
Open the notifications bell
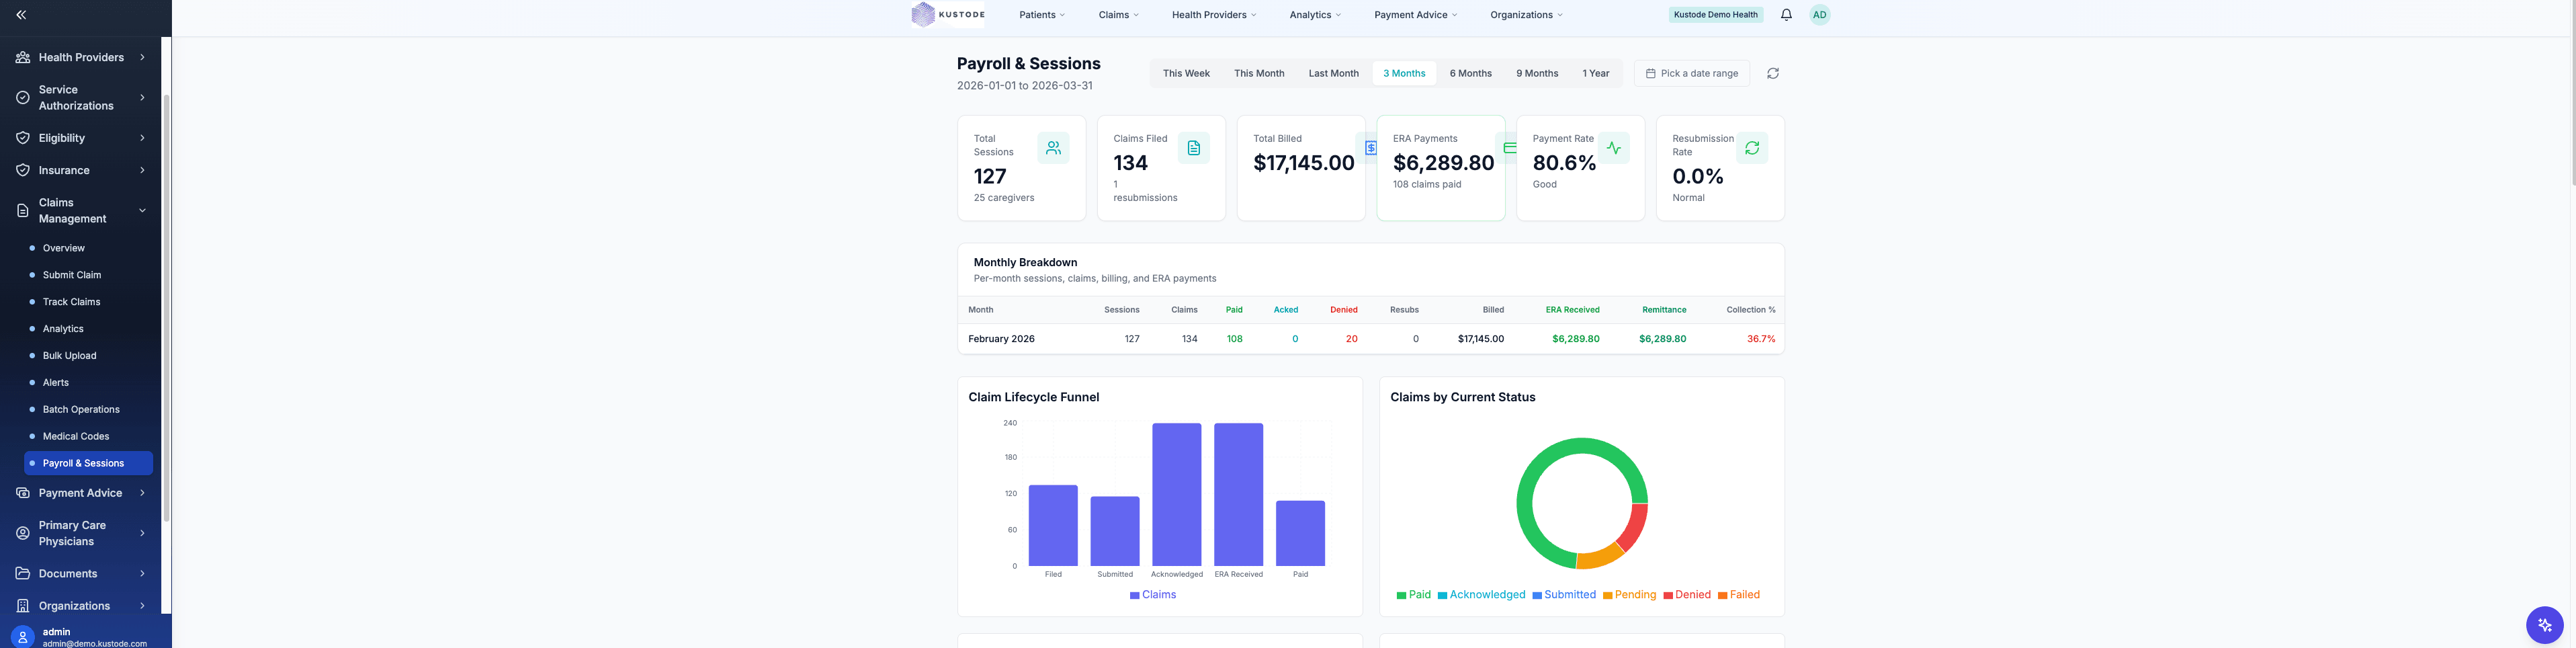click(x=1785, y=14)
